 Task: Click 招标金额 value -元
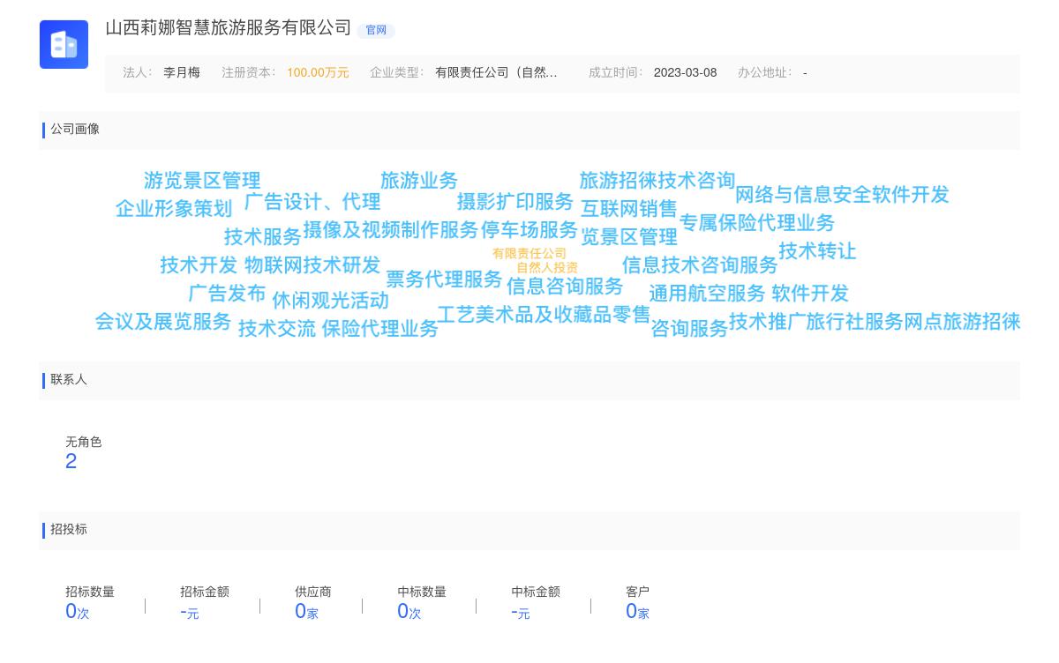190,611
